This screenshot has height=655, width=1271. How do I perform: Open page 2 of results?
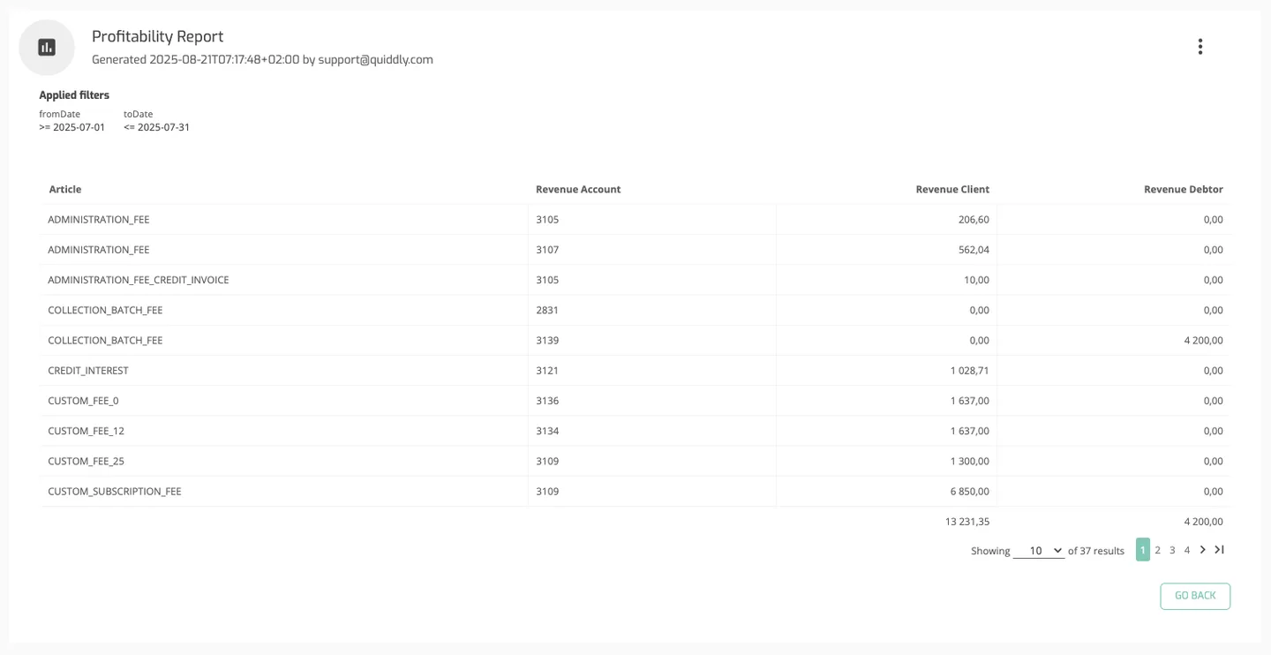pos(1157,550)
